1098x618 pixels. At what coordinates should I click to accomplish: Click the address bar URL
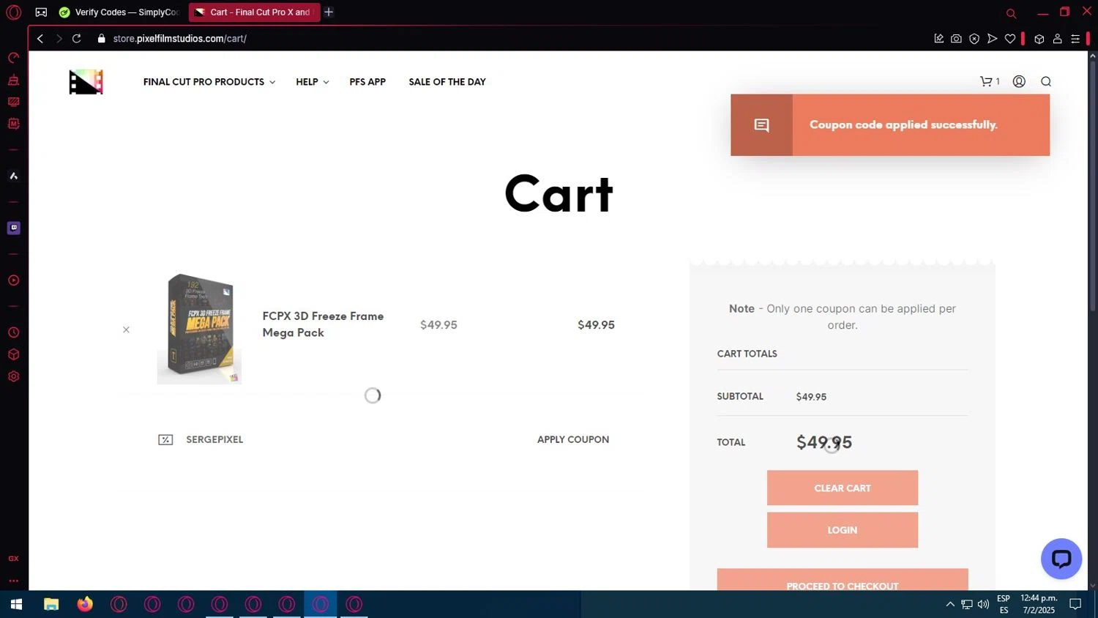[x=180, y=39]
